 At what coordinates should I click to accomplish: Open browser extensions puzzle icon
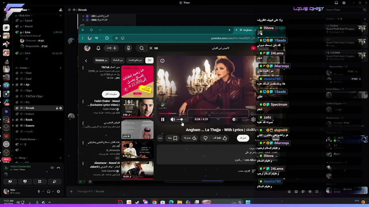(107, 38)
